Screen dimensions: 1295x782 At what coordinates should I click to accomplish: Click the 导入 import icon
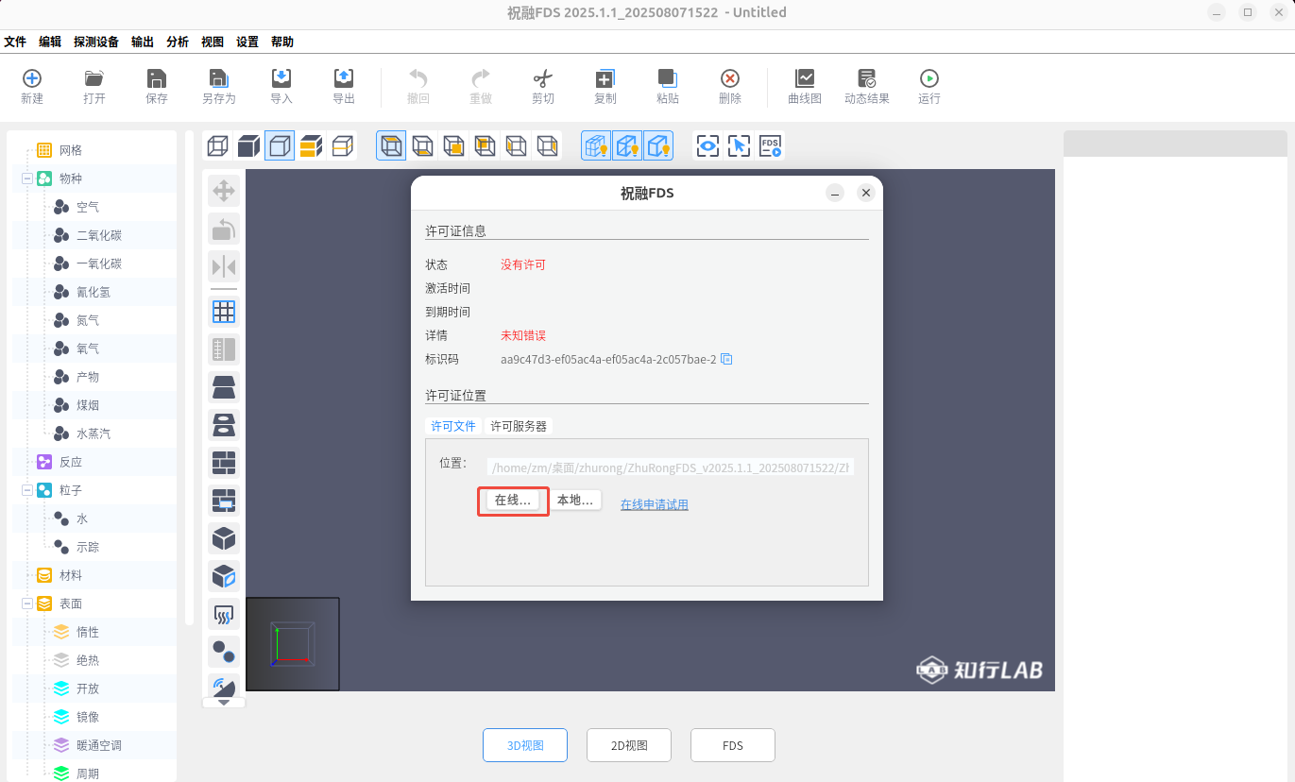coord(281,78)
